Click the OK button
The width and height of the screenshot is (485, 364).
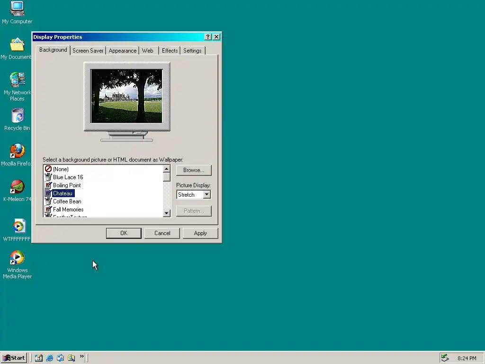click(124, 233)
